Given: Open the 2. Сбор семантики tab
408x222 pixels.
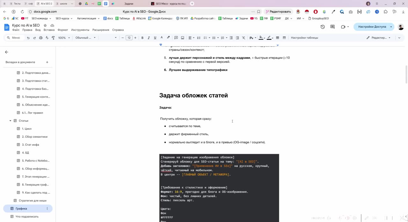Looking at the screenshot, I should 34,137.
